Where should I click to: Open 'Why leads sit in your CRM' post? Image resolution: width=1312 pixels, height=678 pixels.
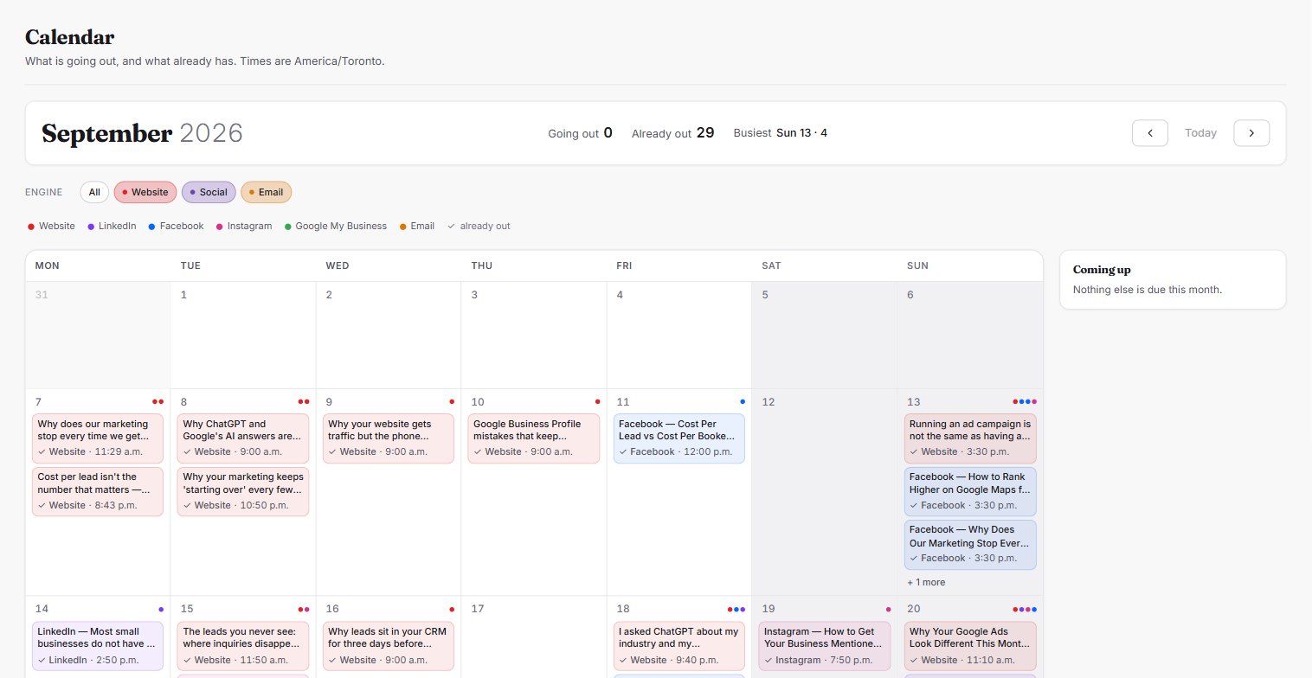(389, 646)
